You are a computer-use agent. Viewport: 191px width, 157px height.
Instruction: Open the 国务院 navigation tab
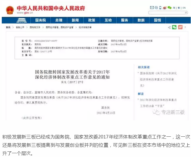[x=41, y=20]
